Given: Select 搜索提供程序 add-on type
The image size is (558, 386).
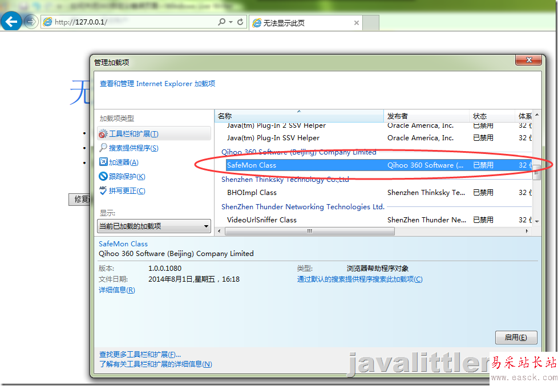Looking at the screenshot, I should 134,148.
